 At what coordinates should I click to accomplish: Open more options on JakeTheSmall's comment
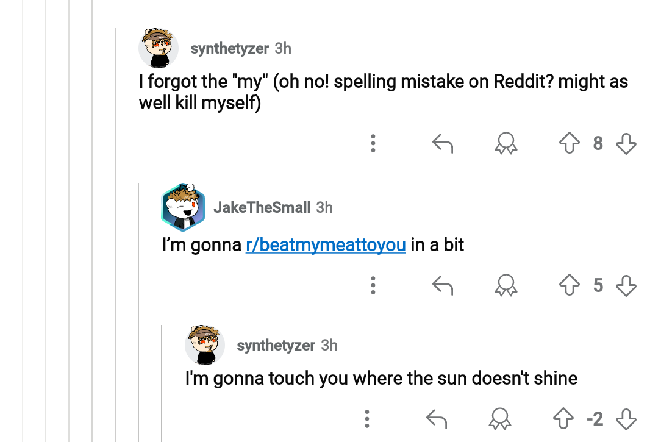[373, 285]
